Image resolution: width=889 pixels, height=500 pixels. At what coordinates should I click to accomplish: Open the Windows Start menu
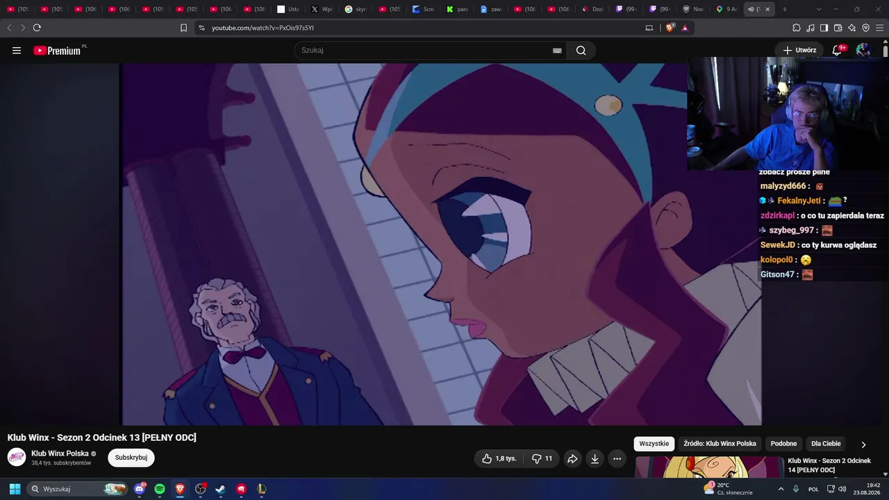tap(15, 489)
